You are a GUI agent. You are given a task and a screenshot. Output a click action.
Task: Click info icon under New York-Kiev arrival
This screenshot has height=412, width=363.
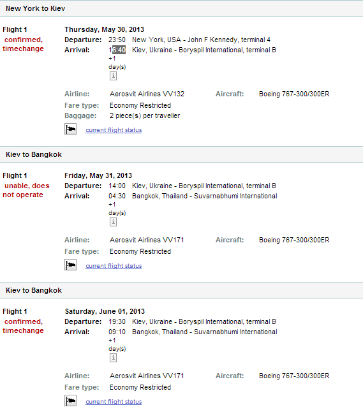[113, 76]
